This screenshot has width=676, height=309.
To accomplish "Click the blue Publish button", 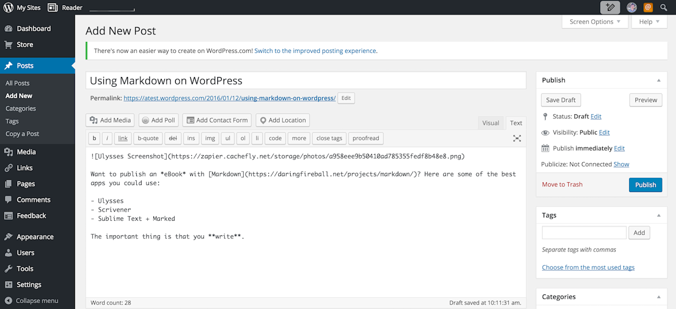I will pos(646,185).
